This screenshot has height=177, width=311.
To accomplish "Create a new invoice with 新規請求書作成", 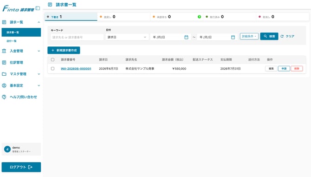I will pyautogui.click(x=64, y=50).
